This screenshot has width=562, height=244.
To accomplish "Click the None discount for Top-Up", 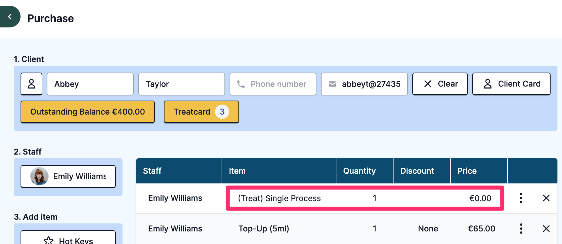I will tap(428, 229).
